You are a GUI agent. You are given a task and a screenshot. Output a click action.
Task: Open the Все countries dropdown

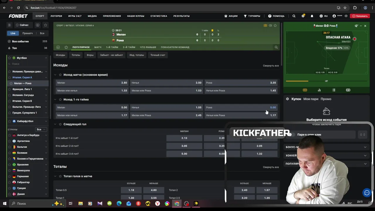pos(41,129)
